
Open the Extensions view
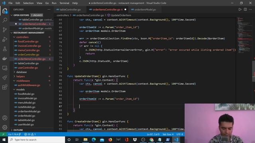pyautogui.click(x=5, y=87)
